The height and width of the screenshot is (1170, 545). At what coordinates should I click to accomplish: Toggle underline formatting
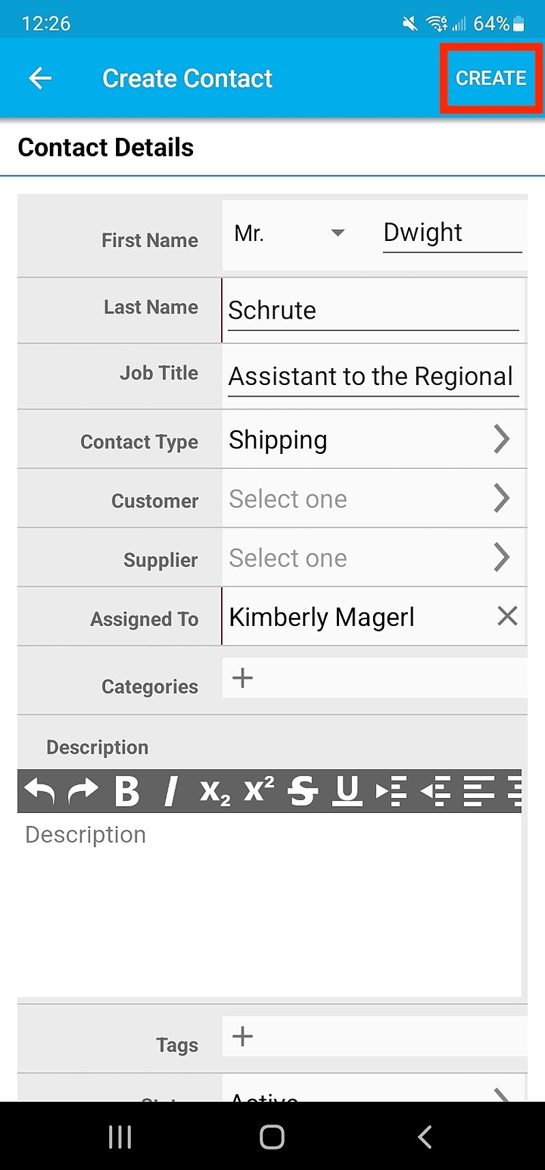[x=347, y=791]
